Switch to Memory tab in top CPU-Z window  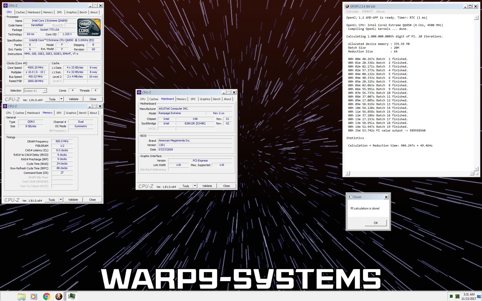48,12
